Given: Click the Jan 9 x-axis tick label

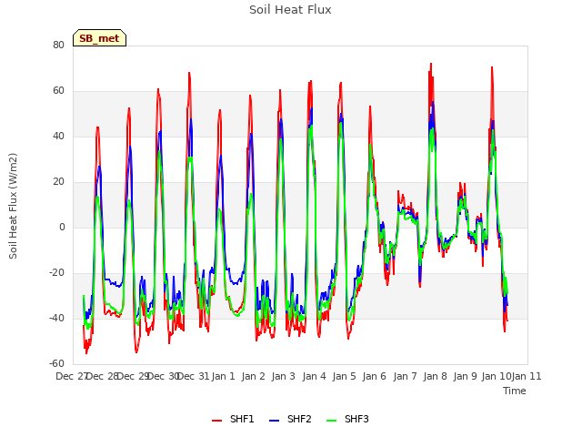Looking at the screenshot, I should [466, 376].
